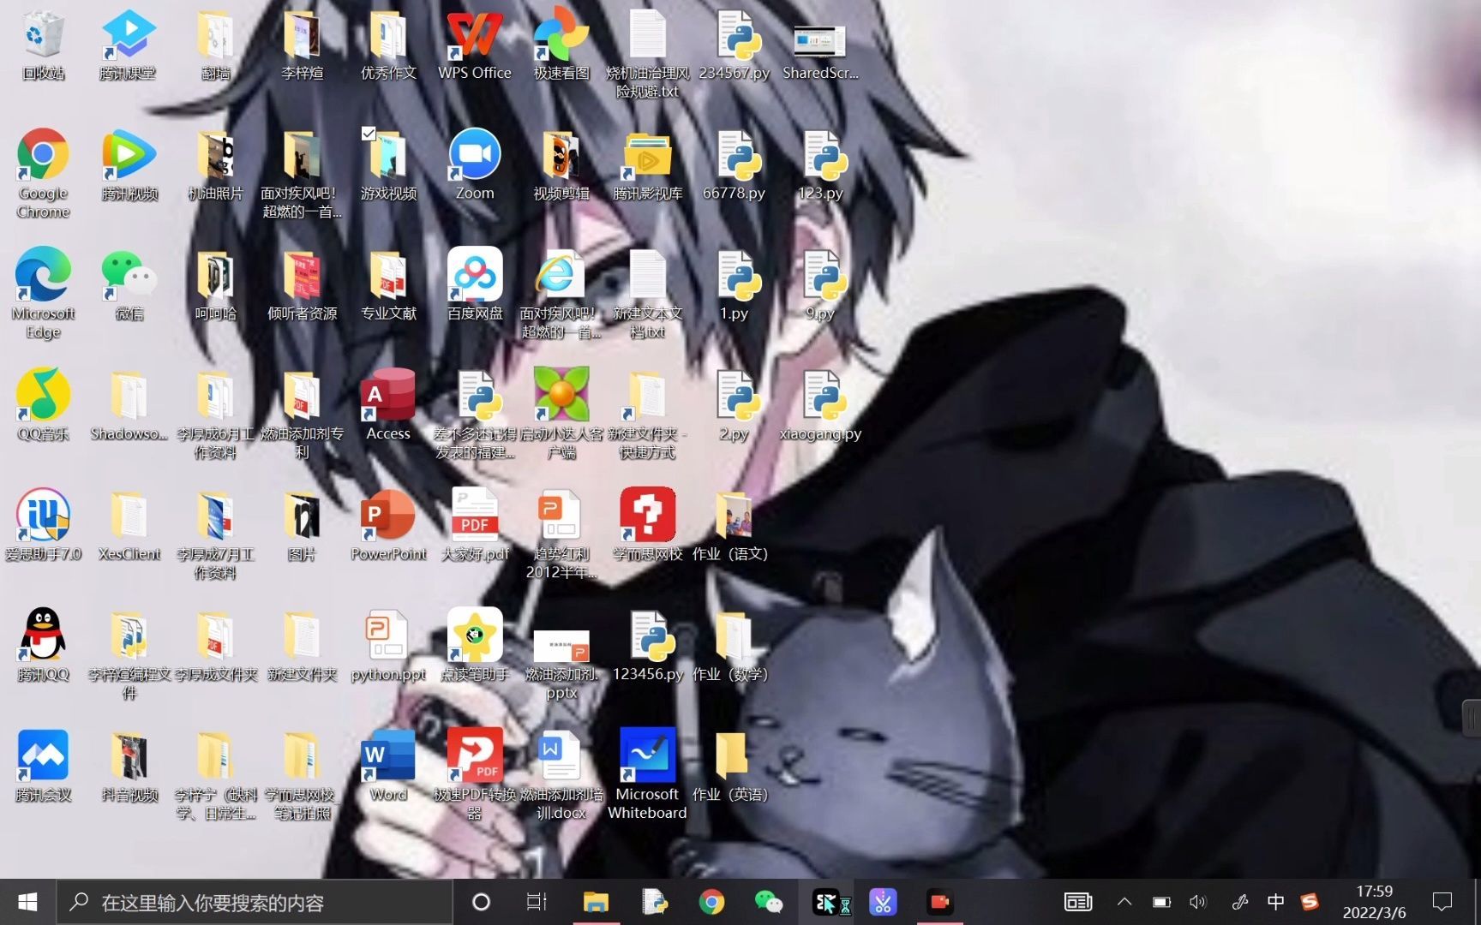This screenshot has width=1481, height=925.
Task: Select the python.ppt file
Action: click(x=388, y=644)
